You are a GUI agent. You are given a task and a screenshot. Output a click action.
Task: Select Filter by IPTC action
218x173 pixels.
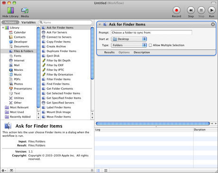[66, 70]
